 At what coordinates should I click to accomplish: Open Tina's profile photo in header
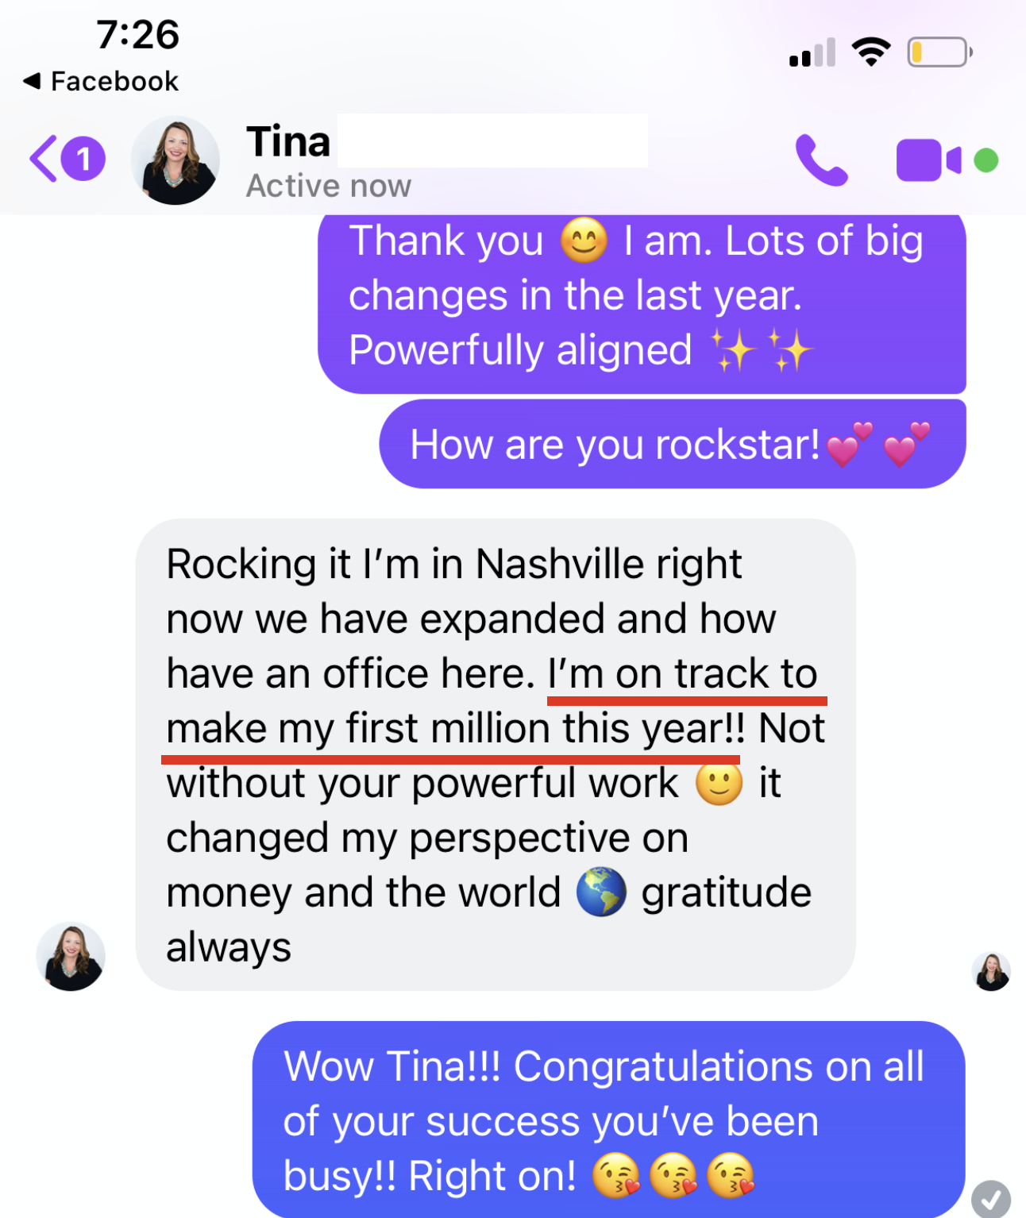[175, 160]
